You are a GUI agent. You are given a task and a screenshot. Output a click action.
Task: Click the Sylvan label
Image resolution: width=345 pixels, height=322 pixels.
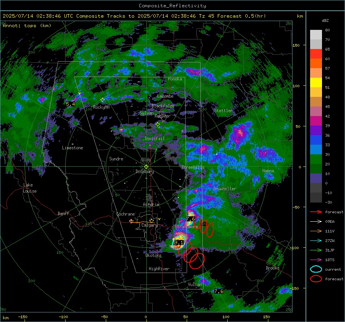pyautogui.click(x=146, y=113)
